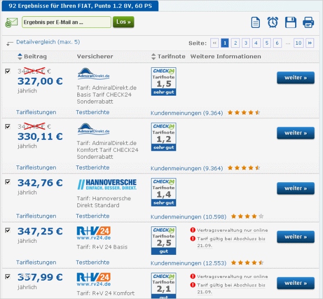Open Tarifleistungen for the 327,00 € offer
Image resolution: width=323 pixels, height=299 pixels.
[36, 112]
